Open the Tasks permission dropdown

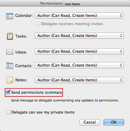tap(79, 36)
